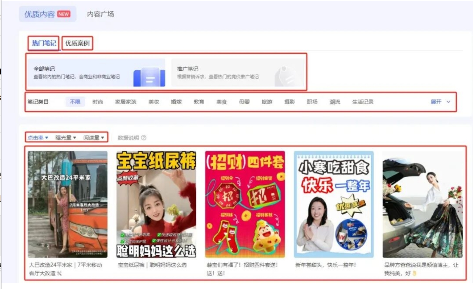Open the car trunk flowers note thumbnail
The width and height of the screenshot is (473, 289).
point(423,204)
